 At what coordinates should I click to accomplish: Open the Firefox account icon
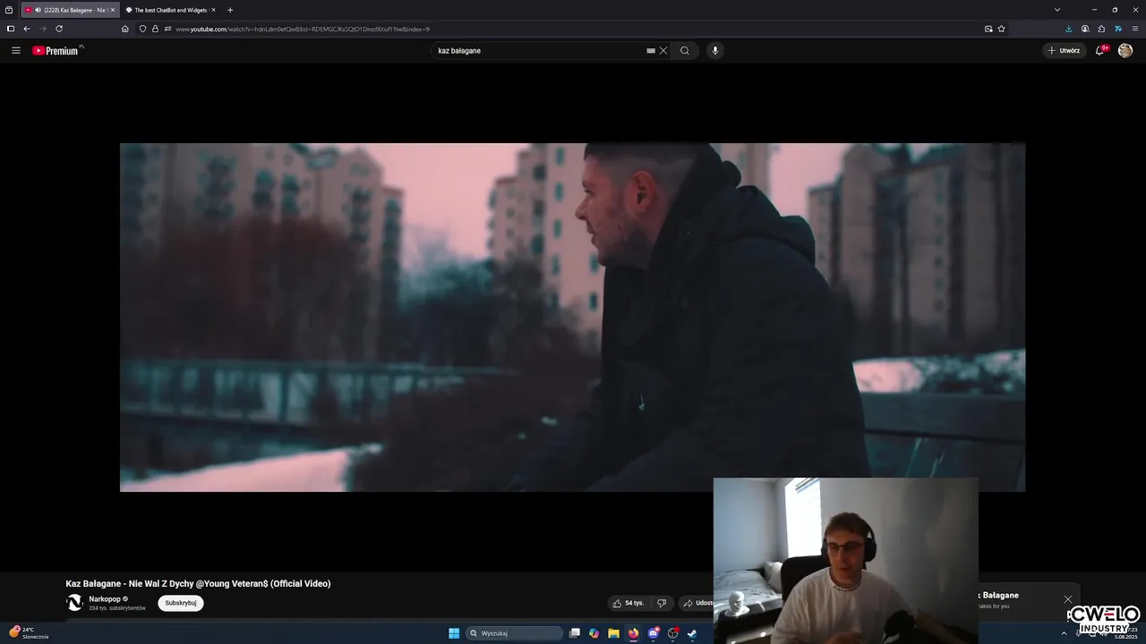point(1085,29)
